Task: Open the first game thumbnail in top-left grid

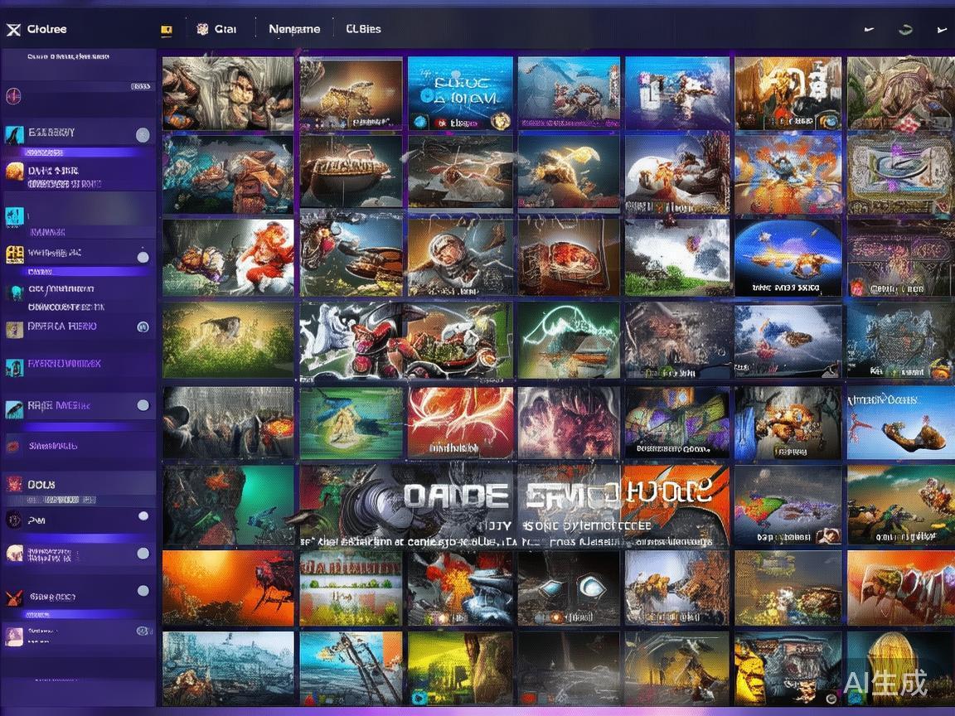Action: [x=228, y=93]
